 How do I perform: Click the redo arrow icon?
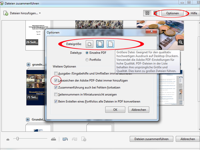click(x=74, y=139)
